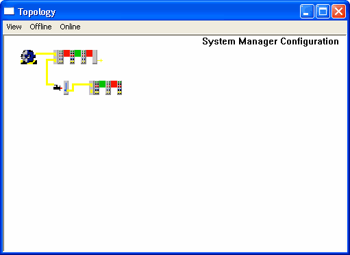Select the gray junction box with blue line
The width and height of the screenshot is (350, 255).
pyautogui.click(x=66, y=88)
